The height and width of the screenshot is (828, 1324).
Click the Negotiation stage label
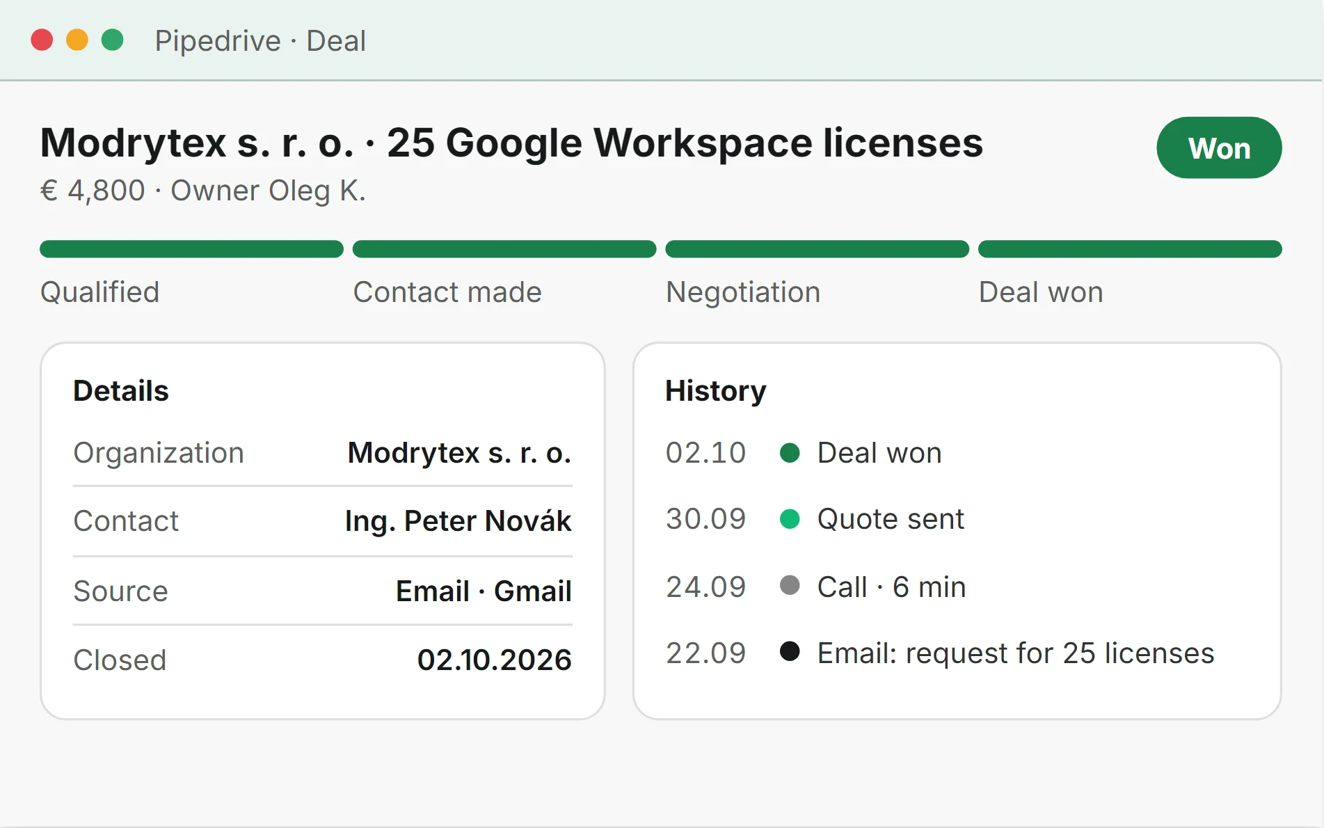pyautogui.click(x=743, y=292)
